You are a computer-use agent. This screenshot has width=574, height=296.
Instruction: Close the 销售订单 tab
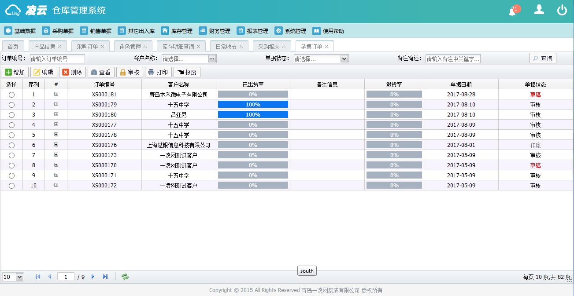click(x=326, y=46)
